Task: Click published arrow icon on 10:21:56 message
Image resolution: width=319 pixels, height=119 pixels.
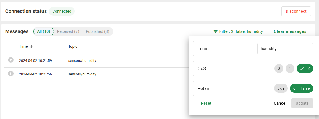Action: 11,73
